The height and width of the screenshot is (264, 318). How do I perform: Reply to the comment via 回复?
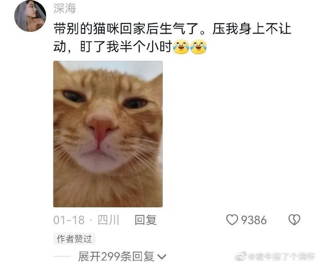pyautogui.click(x=146, y=220)
